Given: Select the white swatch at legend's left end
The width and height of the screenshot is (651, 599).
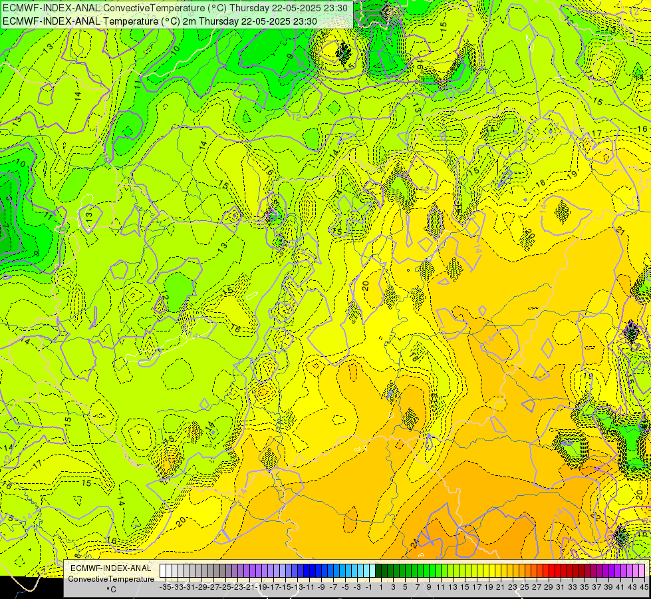Looking at the screenshot, I should (x=163, y=571).
